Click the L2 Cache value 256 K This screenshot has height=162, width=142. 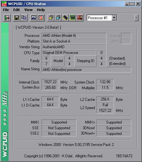pyautogui.click(x=105, y=99)
